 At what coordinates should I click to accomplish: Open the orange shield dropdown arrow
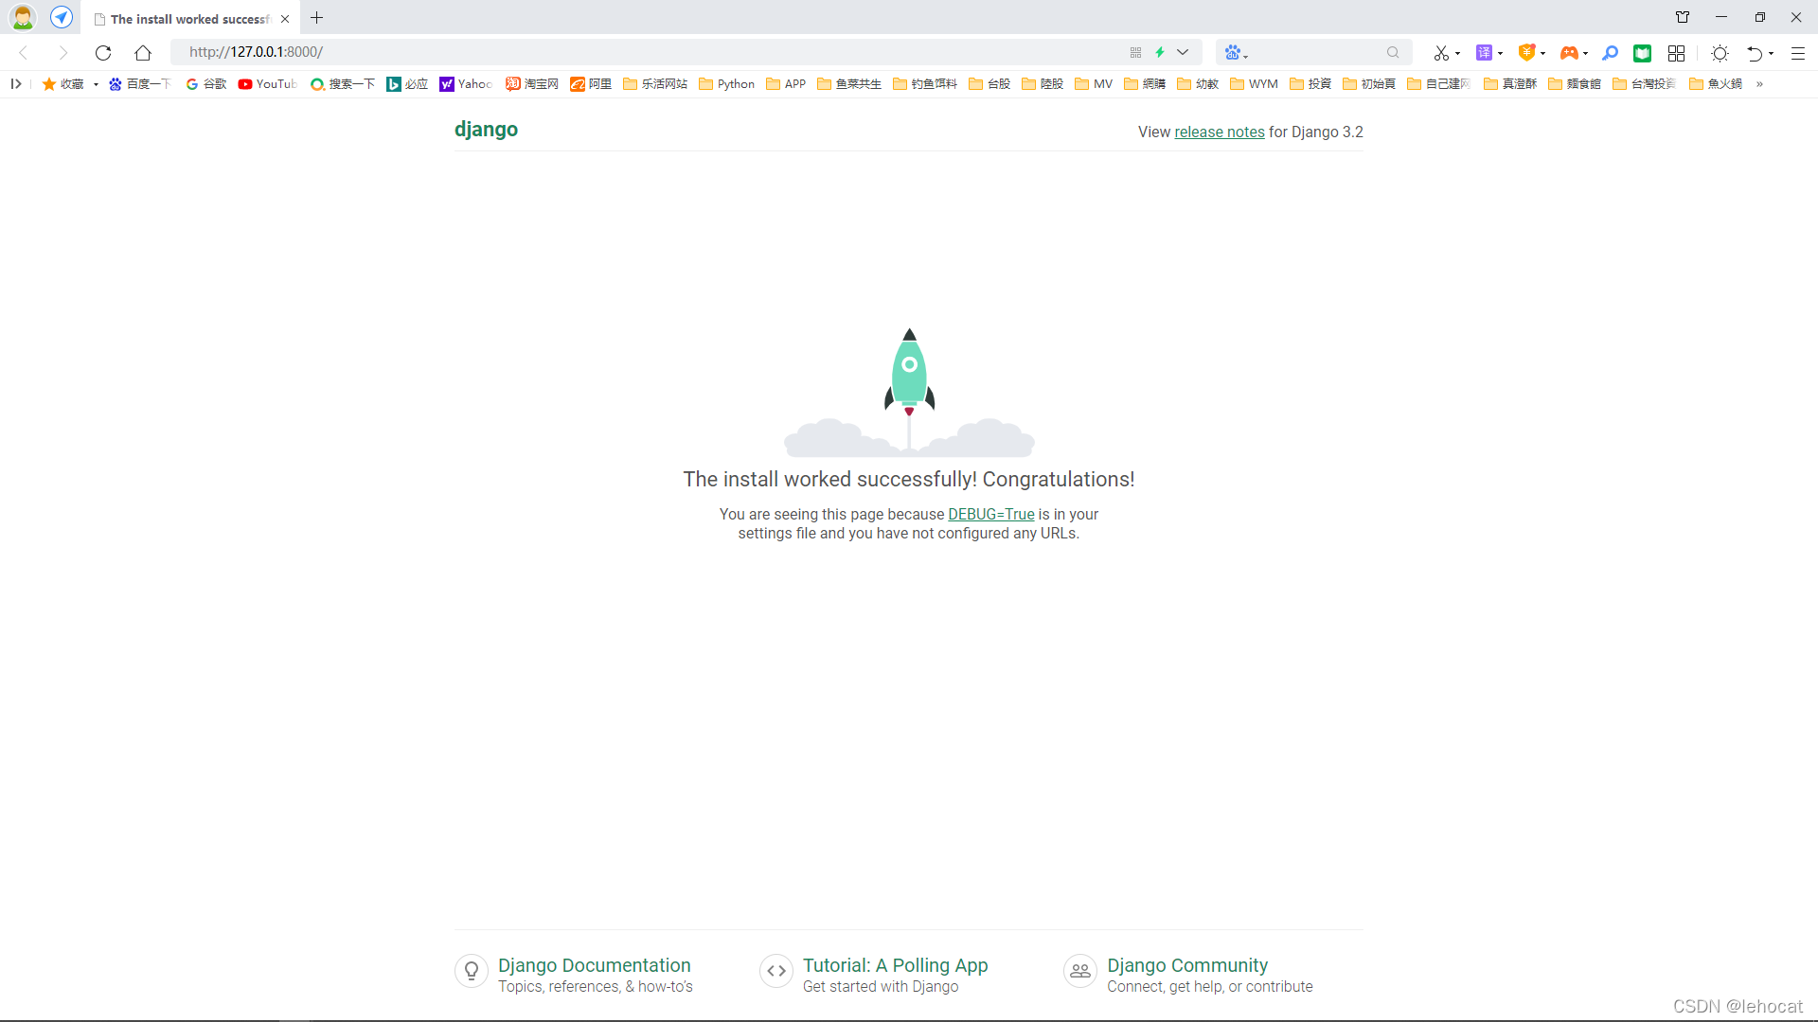tap(1542, 54)
